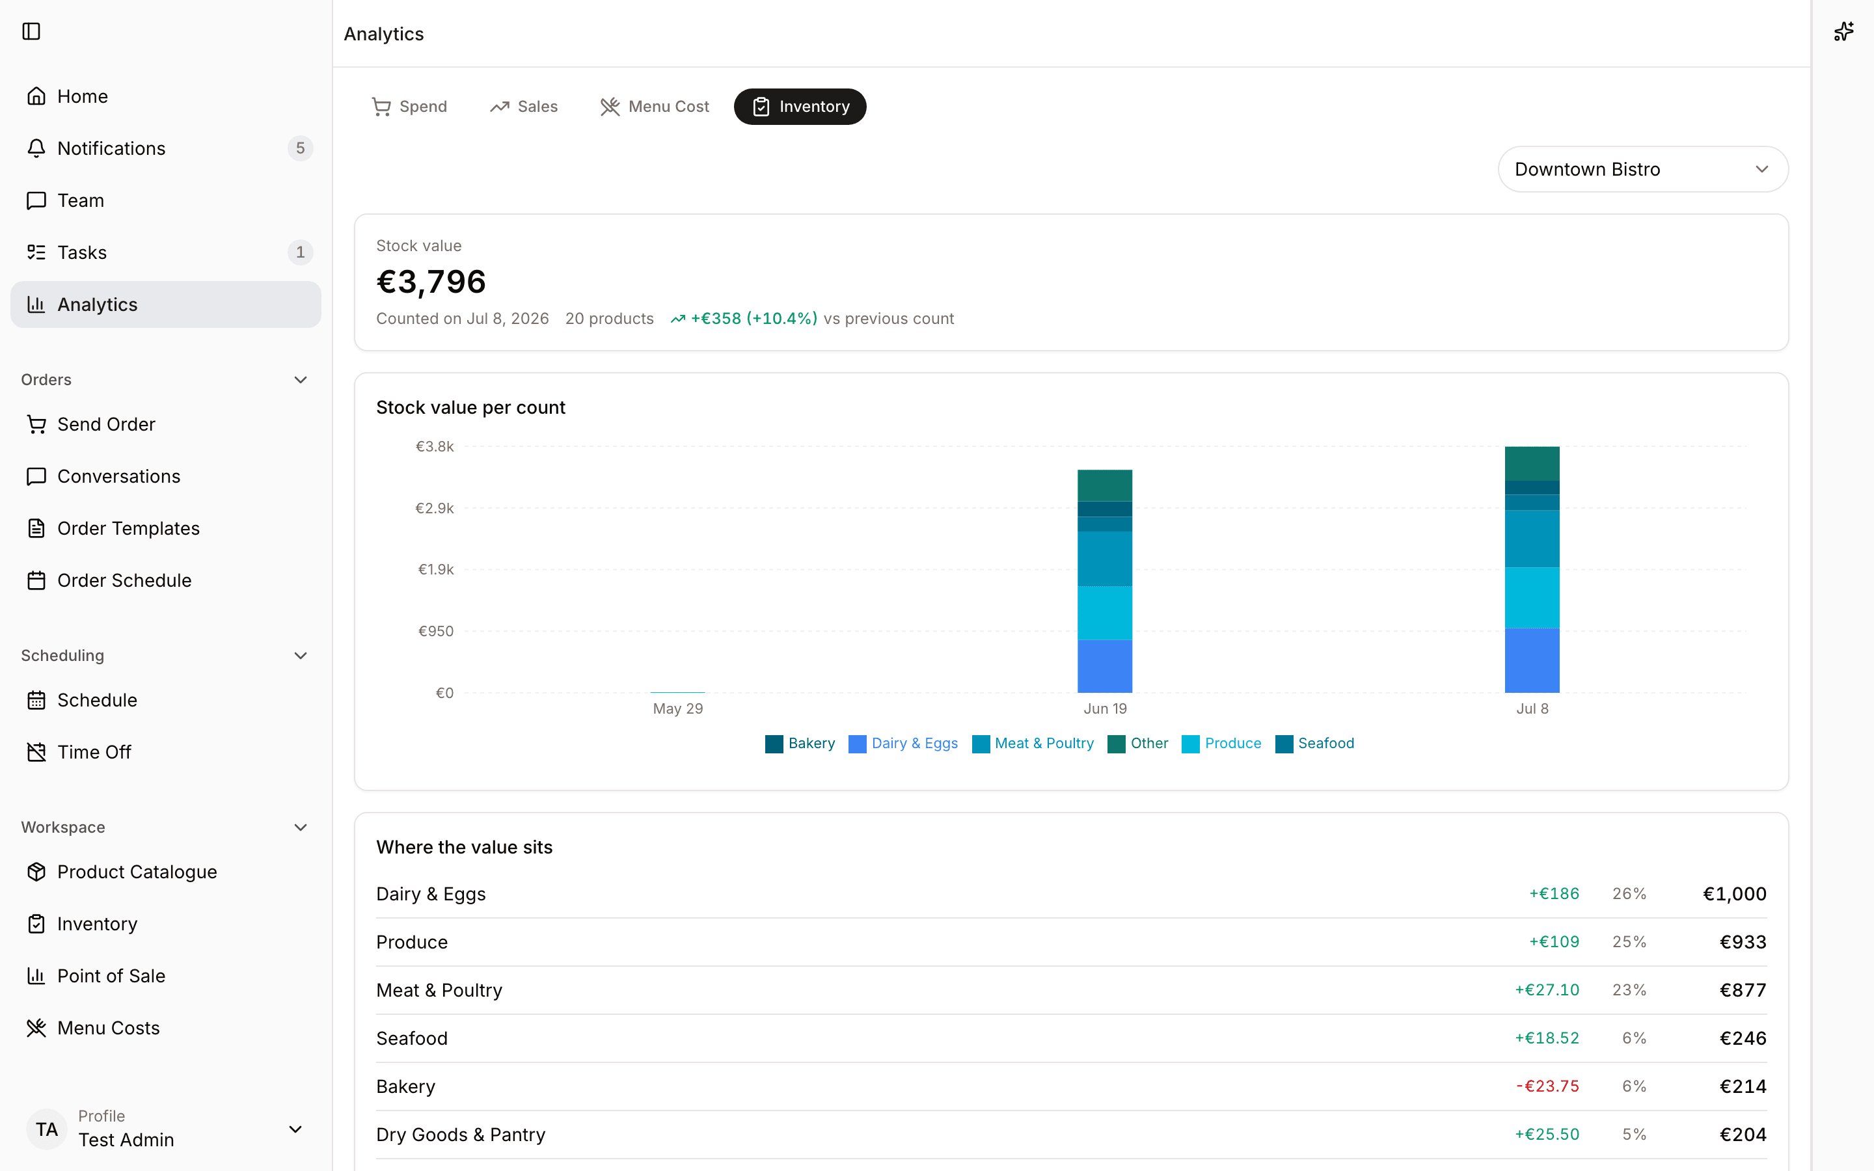1874x1171 pixels.
Task: Open Analytics in the sidebar
Action: pos(166,304)
